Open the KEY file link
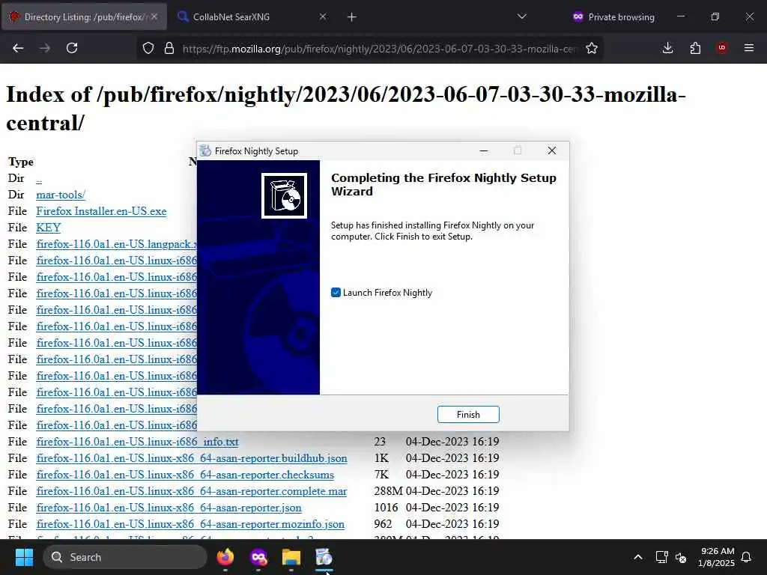 tap(49, 228)
